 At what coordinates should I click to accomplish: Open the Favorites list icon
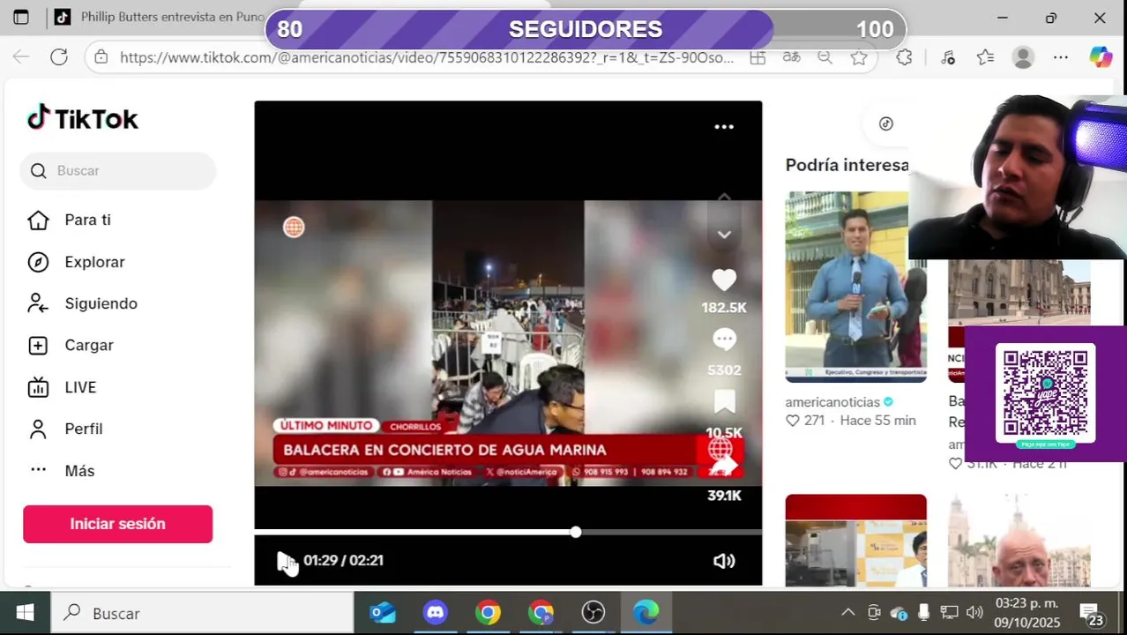coord(985,57)
